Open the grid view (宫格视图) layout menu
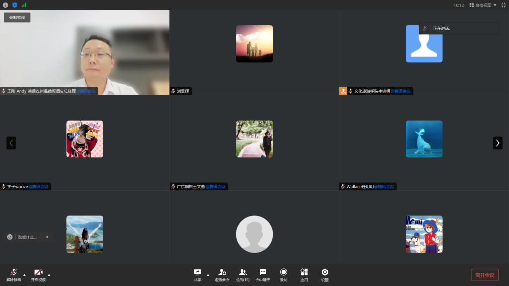This screenshot has width=509, height=286. click(x=483, y=5)
